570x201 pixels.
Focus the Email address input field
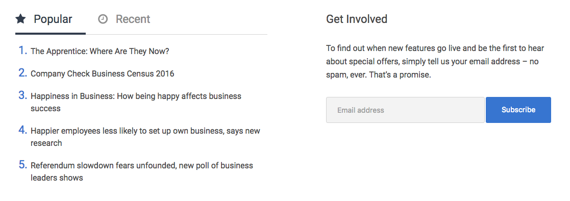pyautogui.click(x=405, y=110)
